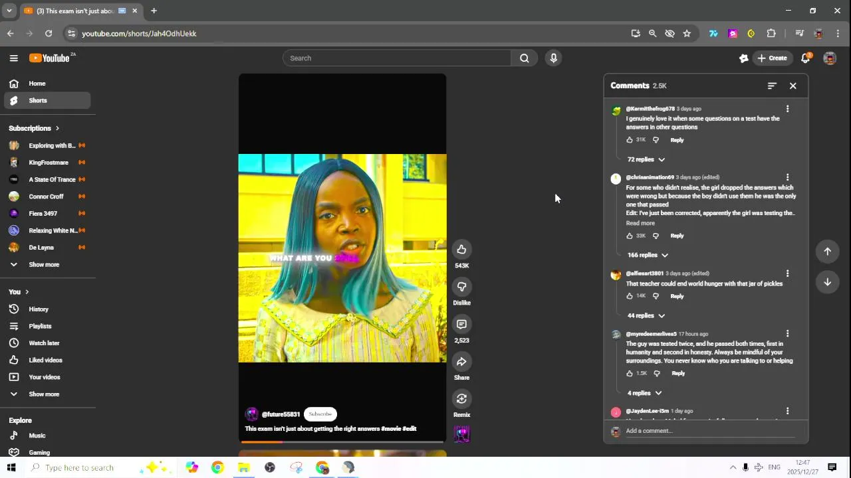Open the KingFrostmare subscription
This screenshot has width=851, height=478.
tap(47, 163)
